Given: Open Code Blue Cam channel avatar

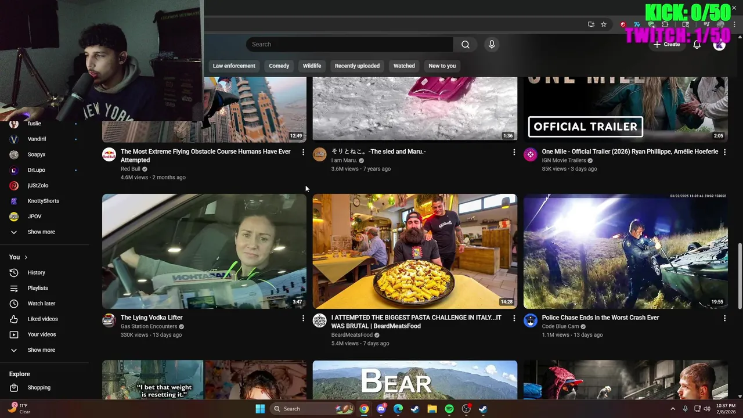Looking at the screenshot, I should [x=531, y=320].
